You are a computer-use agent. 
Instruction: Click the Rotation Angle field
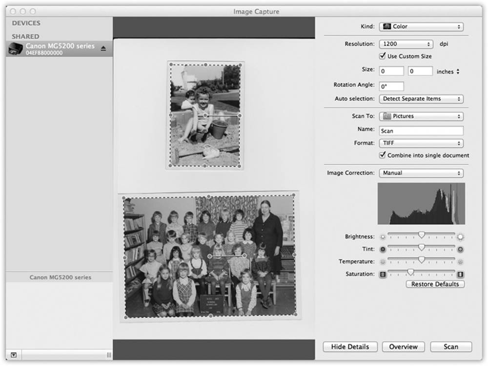[x=391, y=86]
